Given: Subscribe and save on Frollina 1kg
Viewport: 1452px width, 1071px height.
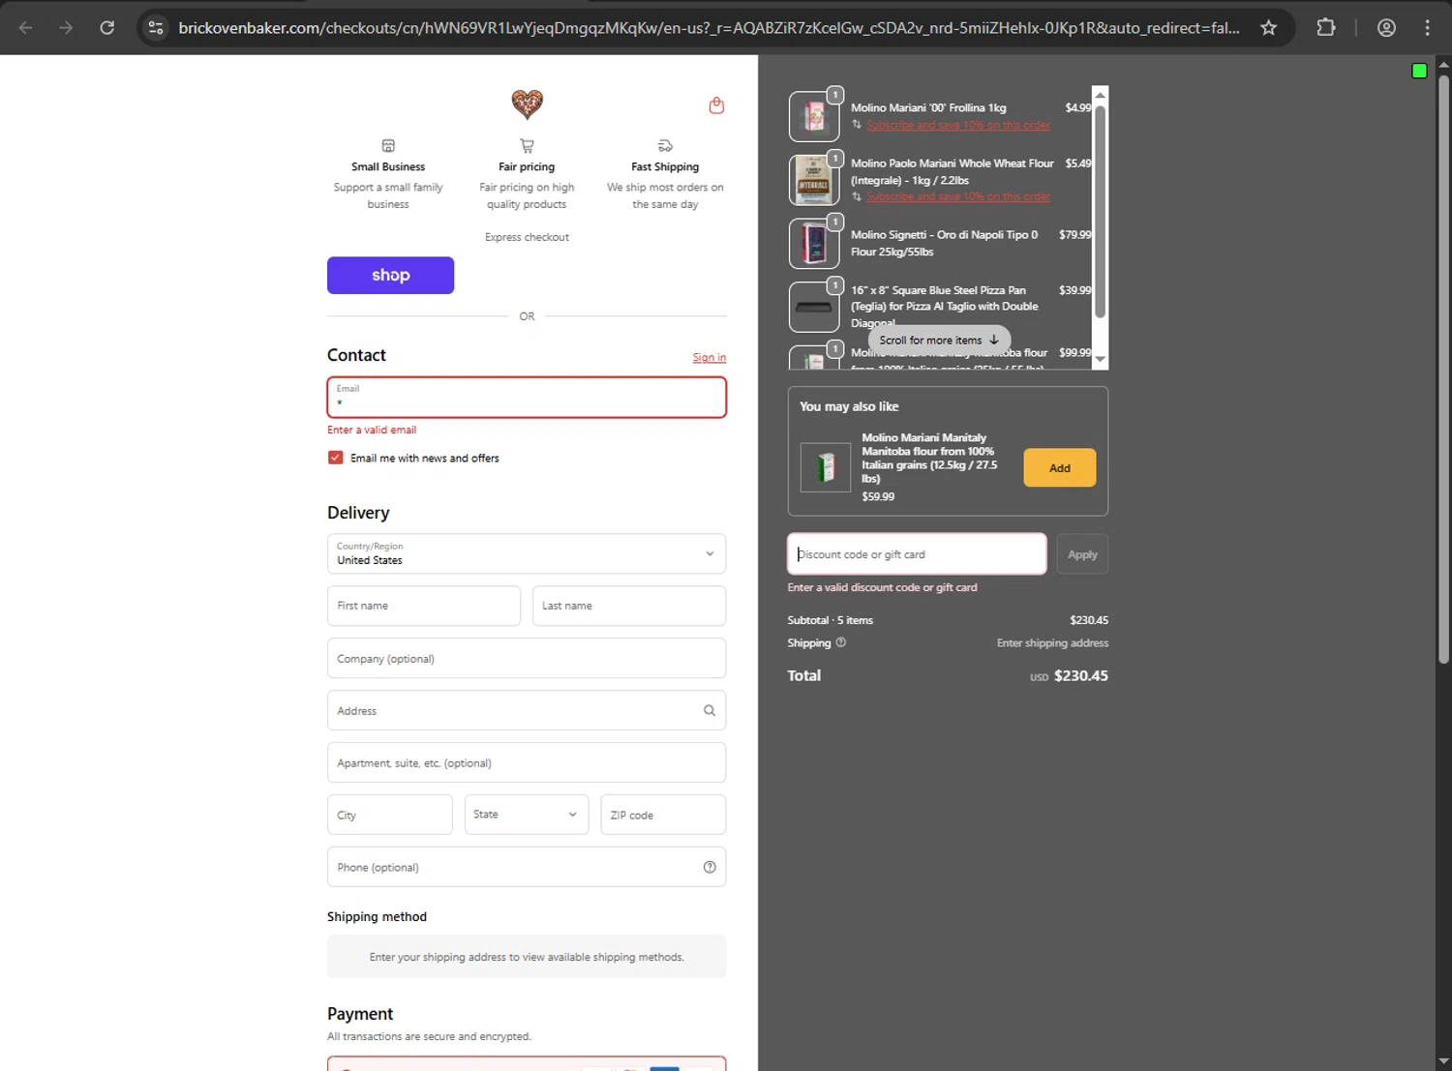Looking at the screenshot, I should point(957,125).
